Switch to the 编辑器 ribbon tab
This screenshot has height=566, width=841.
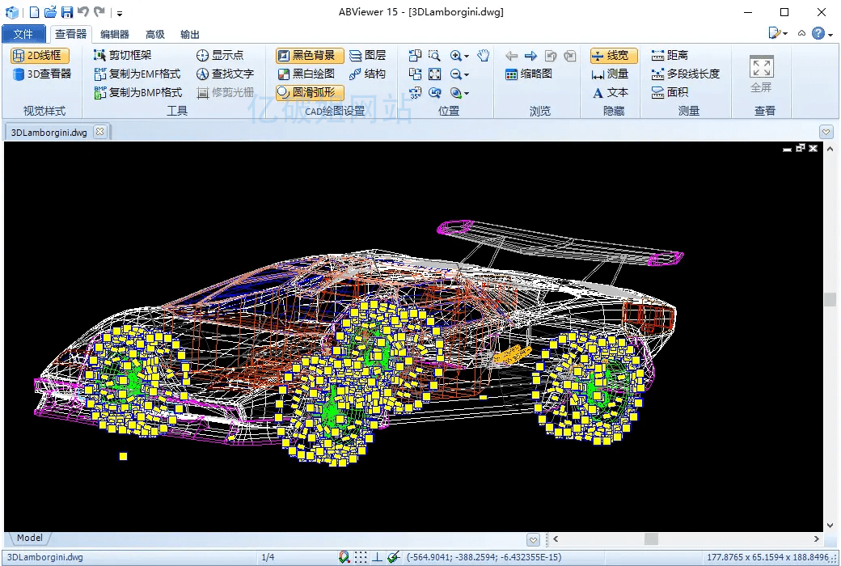(113, 34)
